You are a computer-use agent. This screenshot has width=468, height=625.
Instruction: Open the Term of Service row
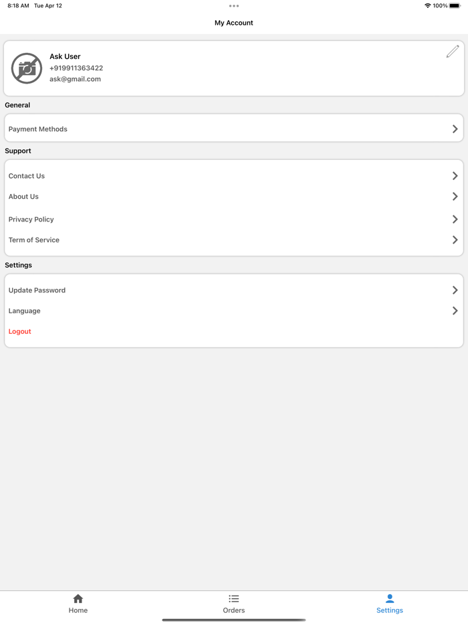click(x=234, y=240)
